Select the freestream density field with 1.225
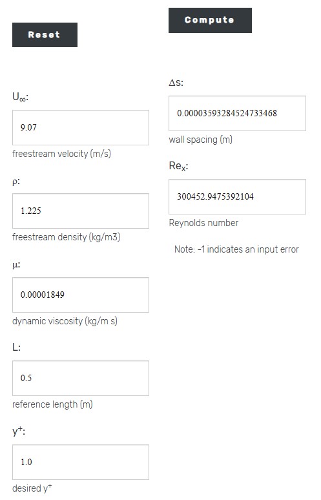 click(81, 211)
